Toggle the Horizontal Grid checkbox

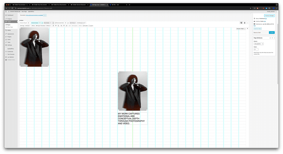55,23
